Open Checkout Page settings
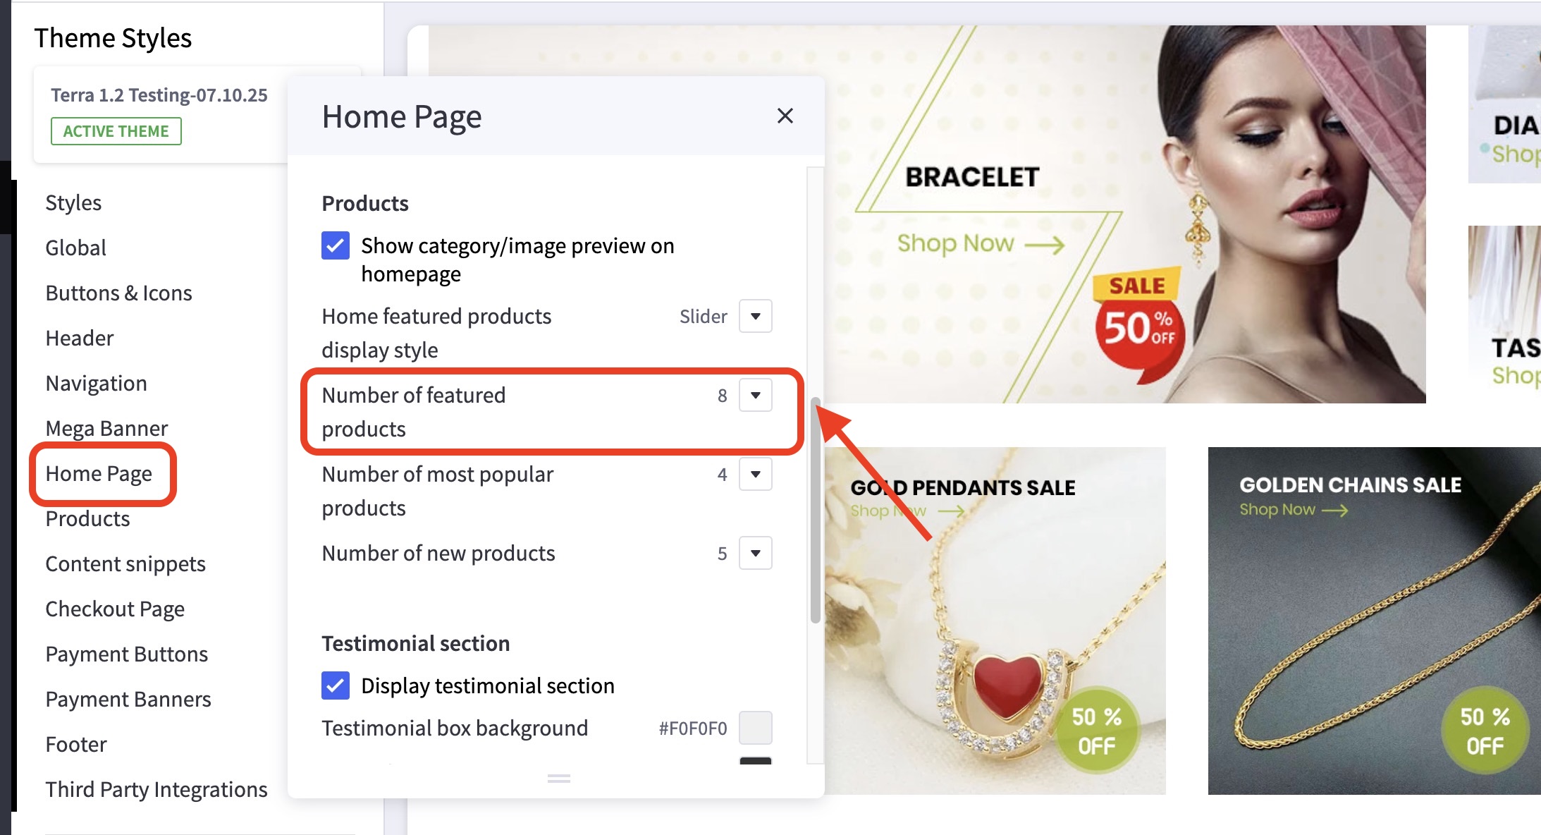 [x=115, y=609]
